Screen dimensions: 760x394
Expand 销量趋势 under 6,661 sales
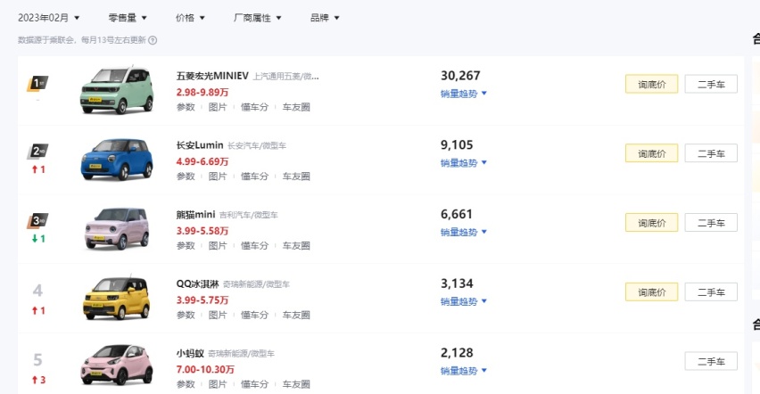pos(463,232)
